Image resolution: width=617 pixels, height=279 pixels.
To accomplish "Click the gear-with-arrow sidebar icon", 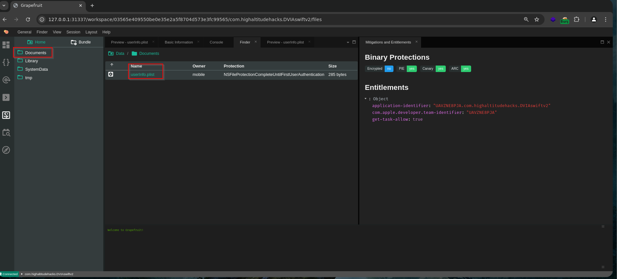I will click(x=6, y=80).
